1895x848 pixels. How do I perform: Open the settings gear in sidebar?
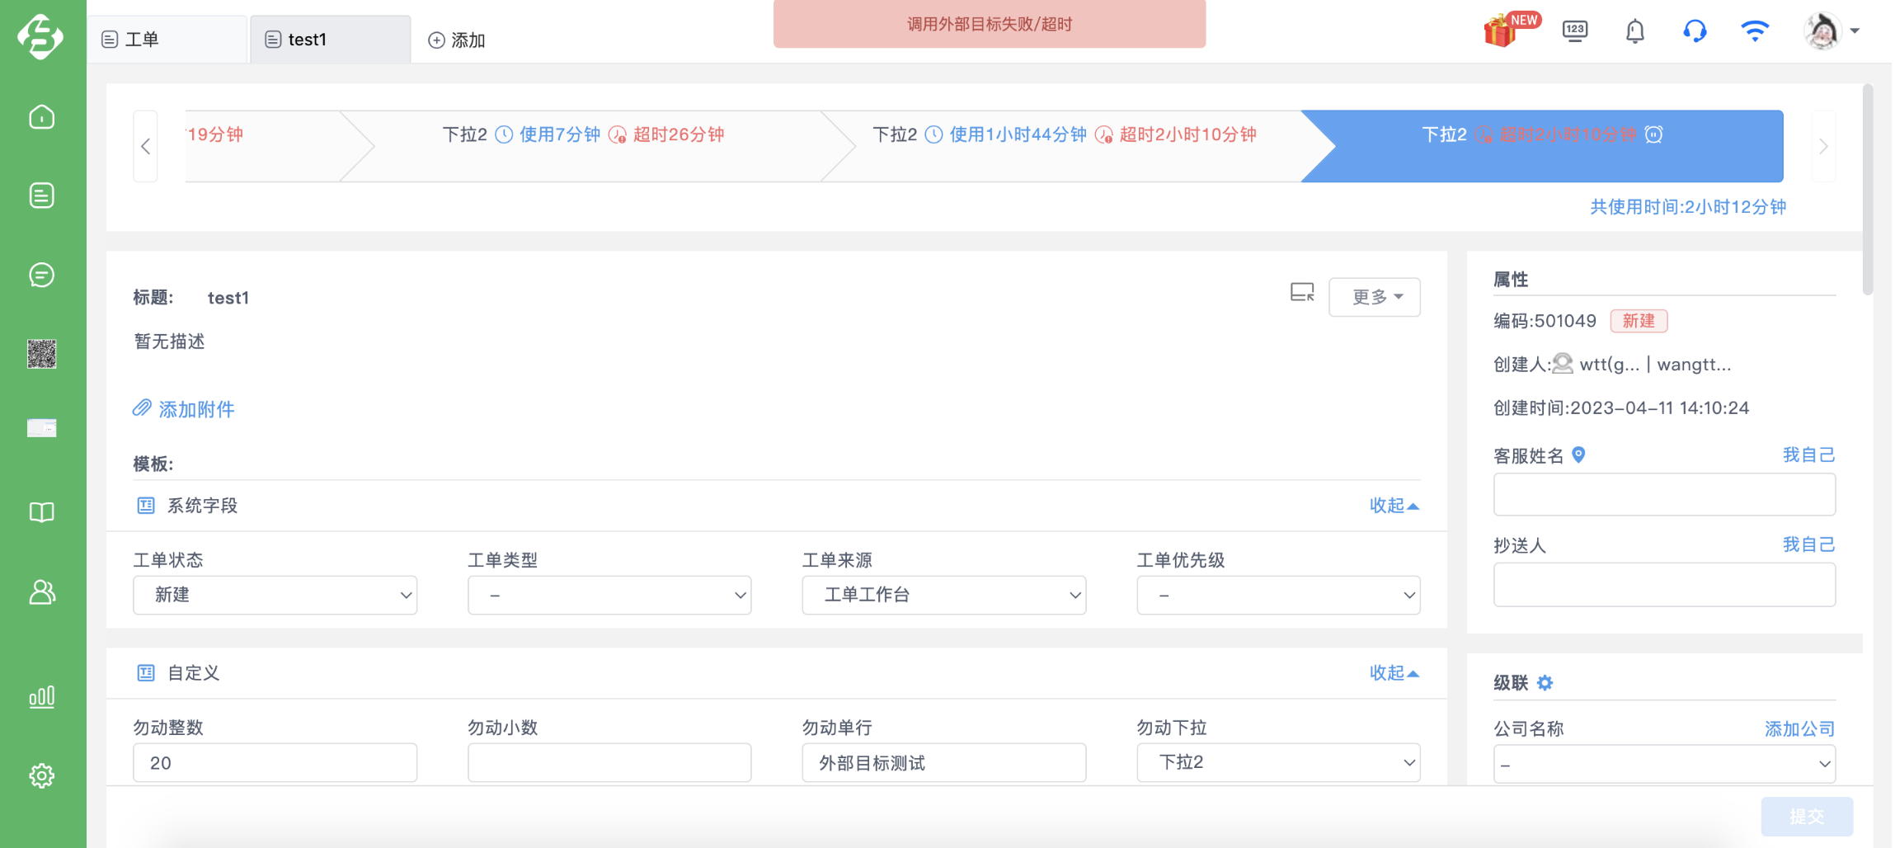point(42,775)
